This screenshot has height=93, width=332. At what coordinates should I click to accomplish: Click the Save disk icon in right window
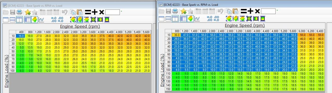(x=168, y=11)
